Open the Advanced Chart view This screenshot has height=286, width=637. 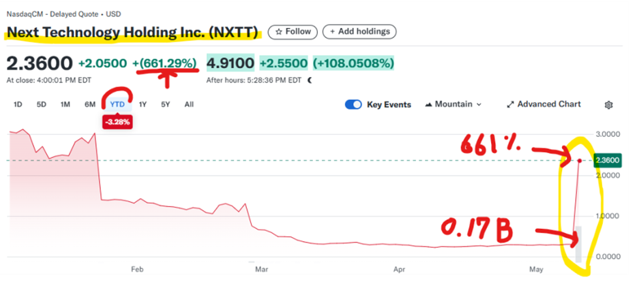[x=544, y=104]
